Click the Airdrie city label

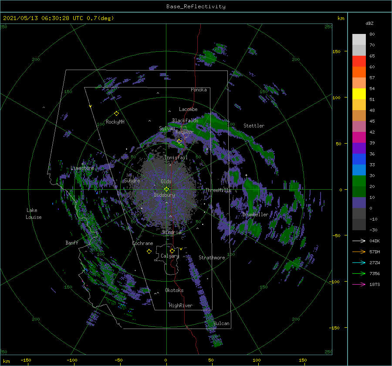point(172,232)
